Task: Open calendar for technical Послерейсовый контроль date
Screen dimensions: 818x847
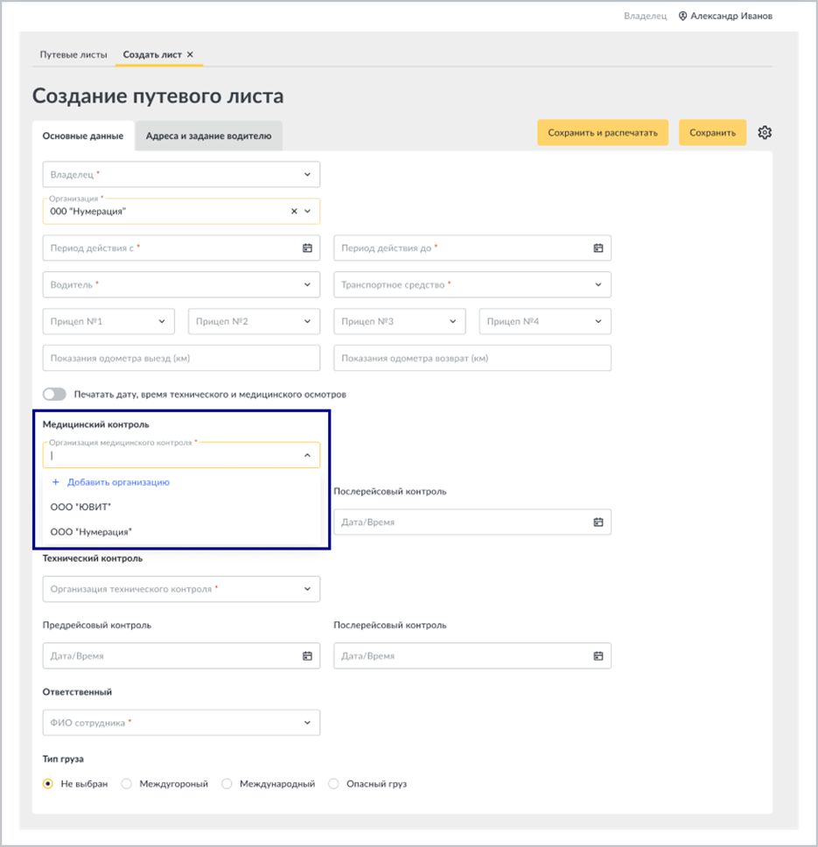Action: [598, 655]
